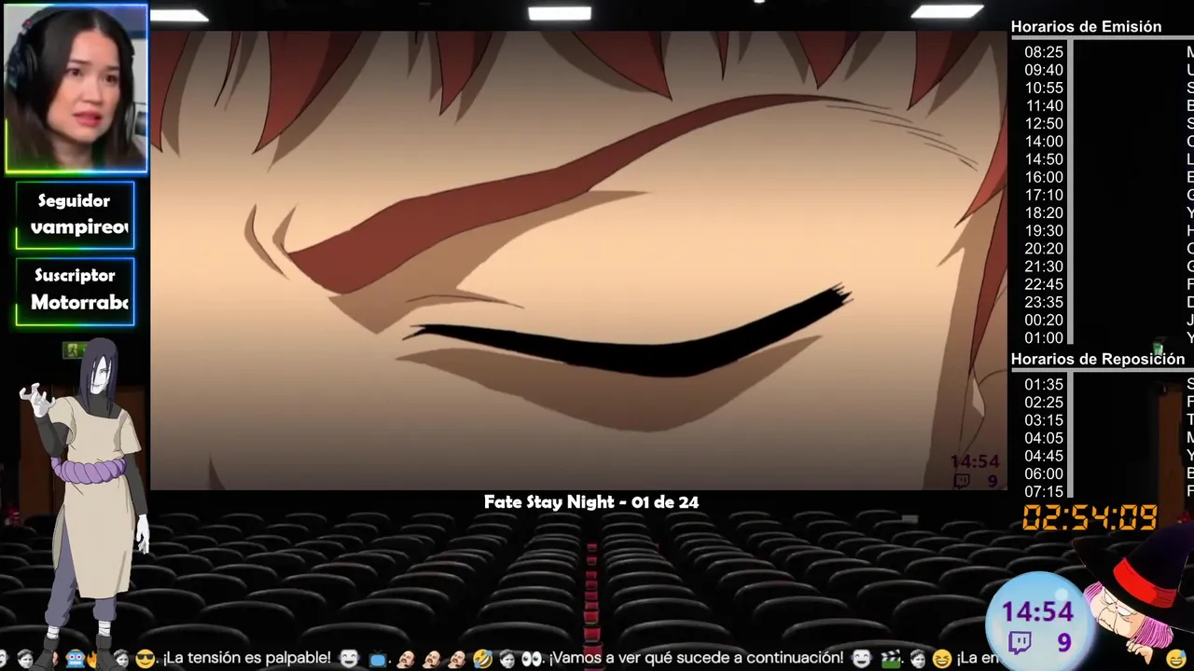Click the follower name starting with vampireo
This screenshot has width=1194, height=671.
click(79, 227)
